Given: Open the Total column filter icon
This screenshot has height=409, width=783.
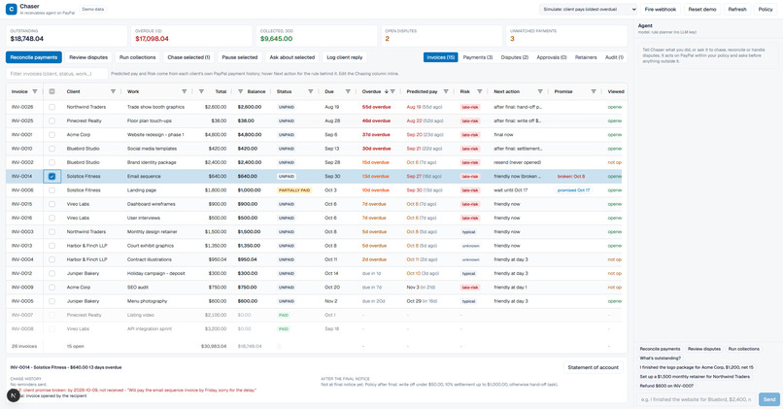Looking at the screenshot, I should pos(202,91).
